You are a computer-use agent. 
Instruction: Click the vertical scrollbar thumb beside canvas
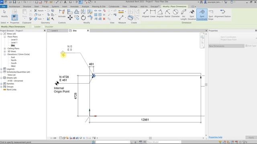coord(206,84)
